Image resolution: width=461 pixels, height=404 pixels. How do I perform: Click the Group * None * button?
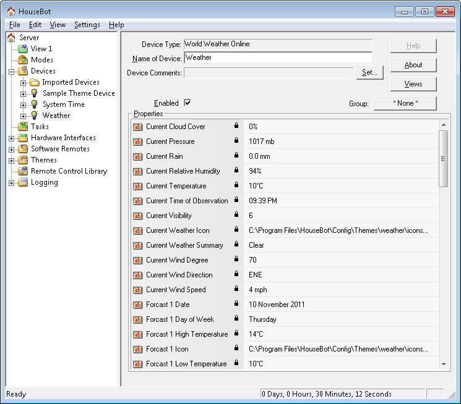pos(405,103)
